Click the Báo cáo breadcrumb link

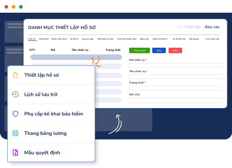click(x=213, y=27)
